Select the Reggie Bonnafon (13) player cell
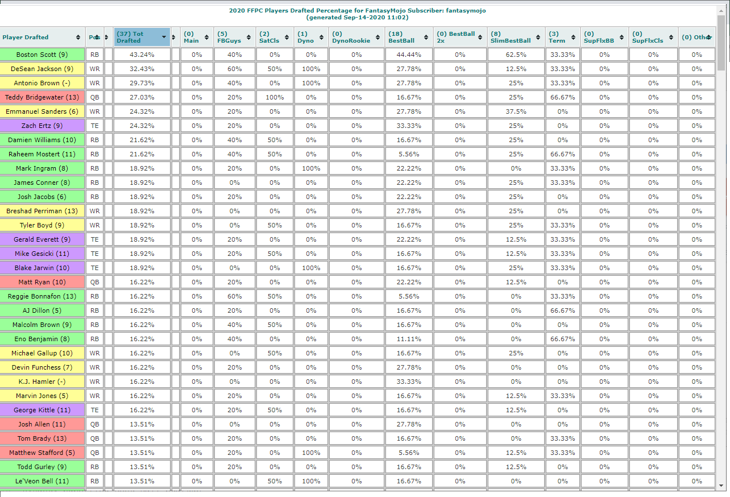The height and width of the screenshot is (497, 730). 42,296
